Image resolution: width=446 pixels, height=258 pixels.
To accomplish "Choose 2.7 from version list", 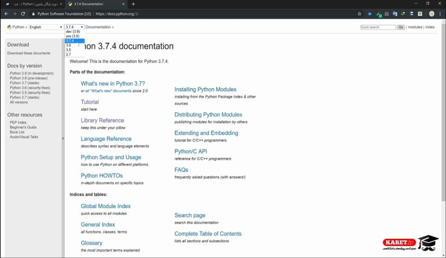I will 74,54.
